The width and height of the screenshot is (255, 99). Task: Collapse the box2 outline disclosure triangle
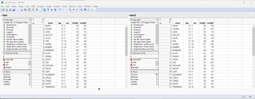click(129, 15)
